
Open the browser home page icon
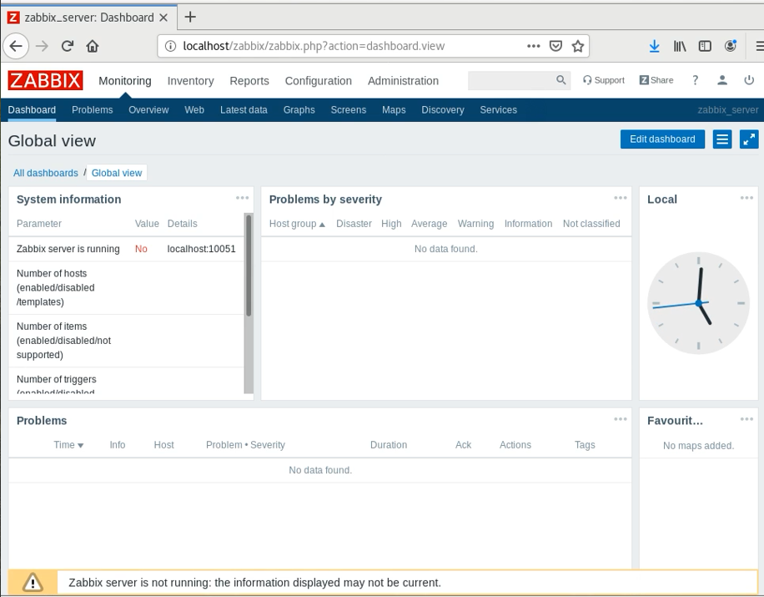tap(93, 46)
